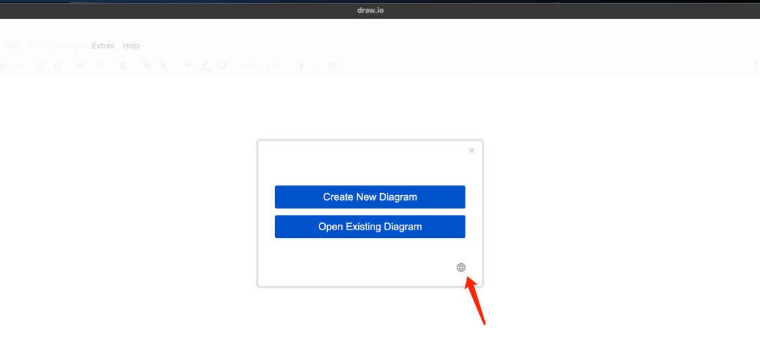This screenshot has height=351, width=760.
Task: Click the Fill Color bucket icon
Action: [188, 65]
